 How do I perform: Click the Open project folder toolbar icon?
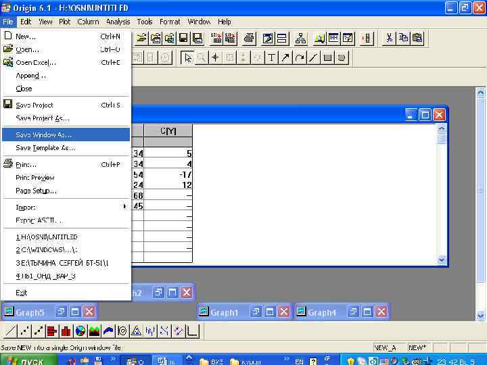point(141,39)
